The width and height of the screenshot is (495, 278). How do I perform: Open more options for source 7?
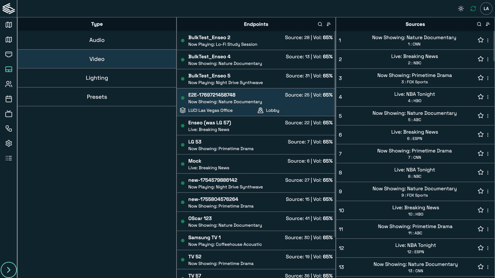point(488,154)
